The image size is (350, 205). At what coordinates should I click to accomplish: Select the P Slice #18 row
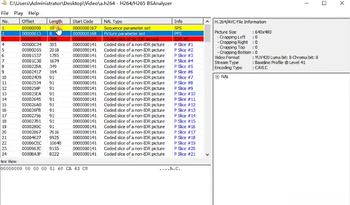pos(102,138)
